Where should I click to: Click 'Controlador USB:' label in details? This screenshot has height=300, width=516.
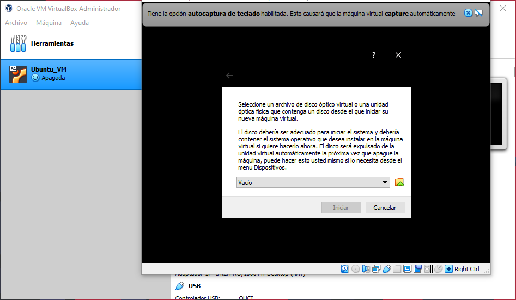[x=197, y=298]
